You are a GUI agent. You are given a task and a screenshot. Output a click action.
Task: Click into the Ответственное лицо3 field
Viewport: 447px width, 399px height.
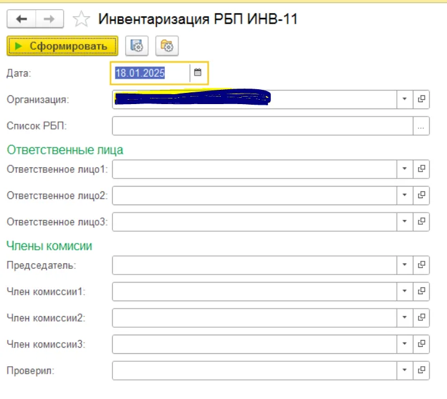(254, 222)
